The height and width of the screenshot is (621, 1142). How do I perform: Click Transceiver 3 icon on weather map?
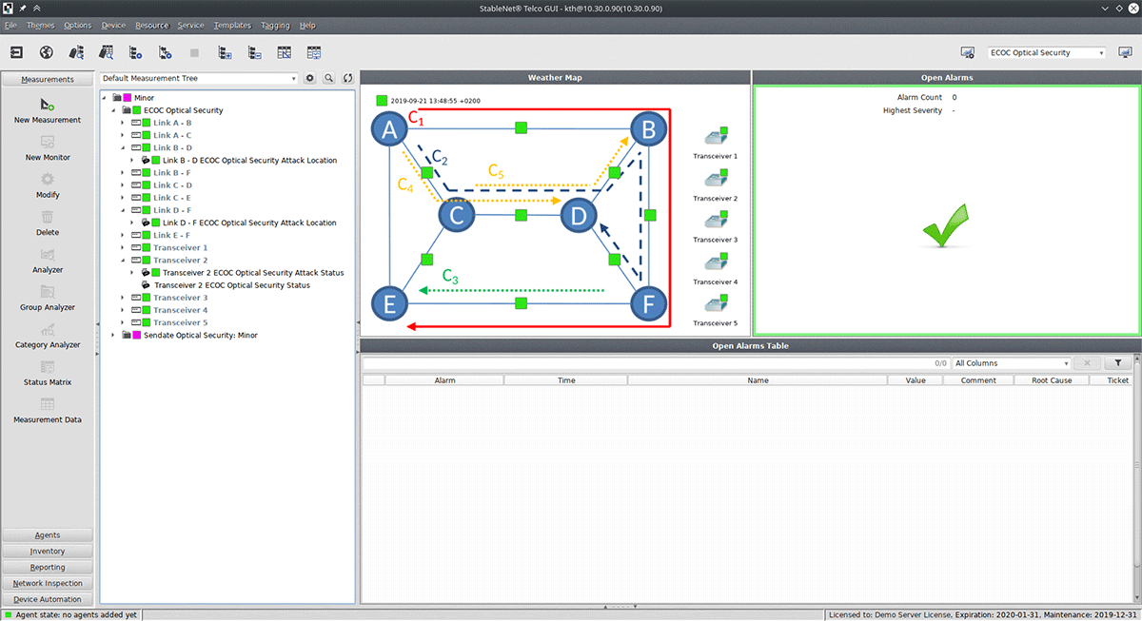point(715,221)
